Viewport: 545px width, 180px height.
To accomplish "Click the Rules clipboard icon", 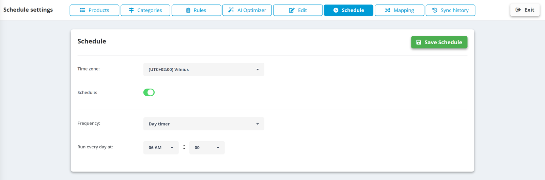I will 188,10.
